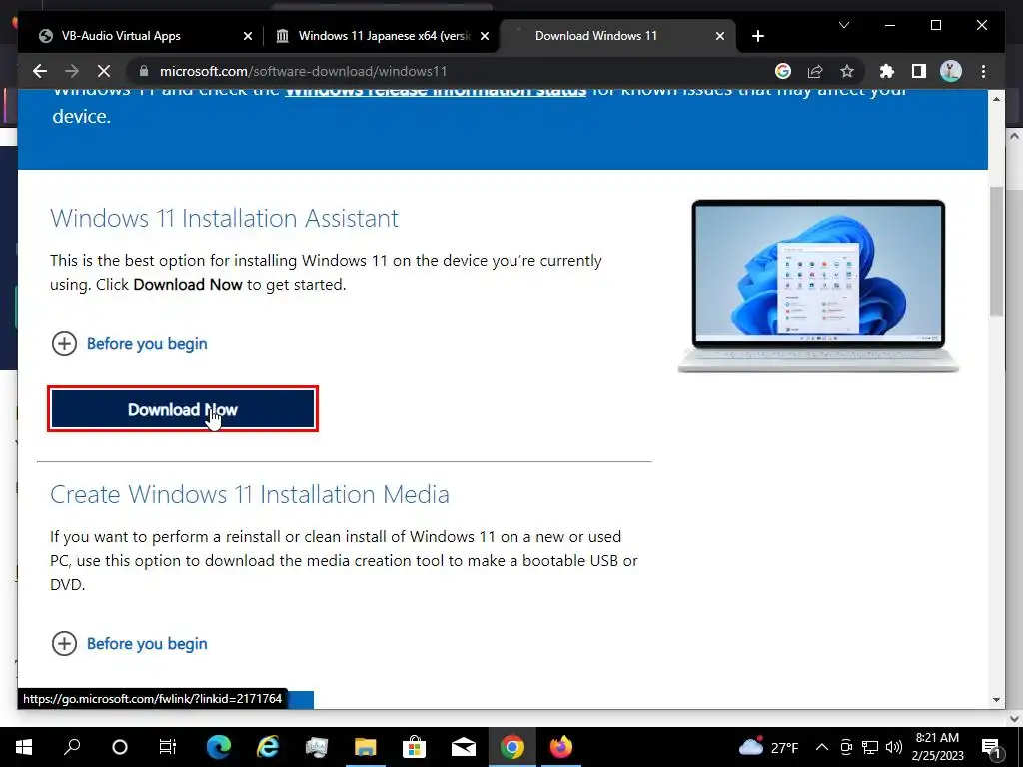Open the weather 27°F widget
Viewport: 1023px width, 767px height.
coord(769,747)
